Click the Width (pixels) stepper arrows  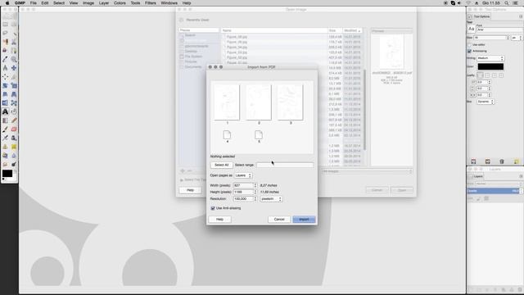255,185
